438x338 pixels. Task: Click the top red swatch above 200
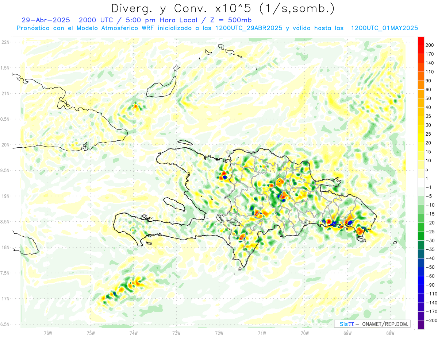(421, 41)
